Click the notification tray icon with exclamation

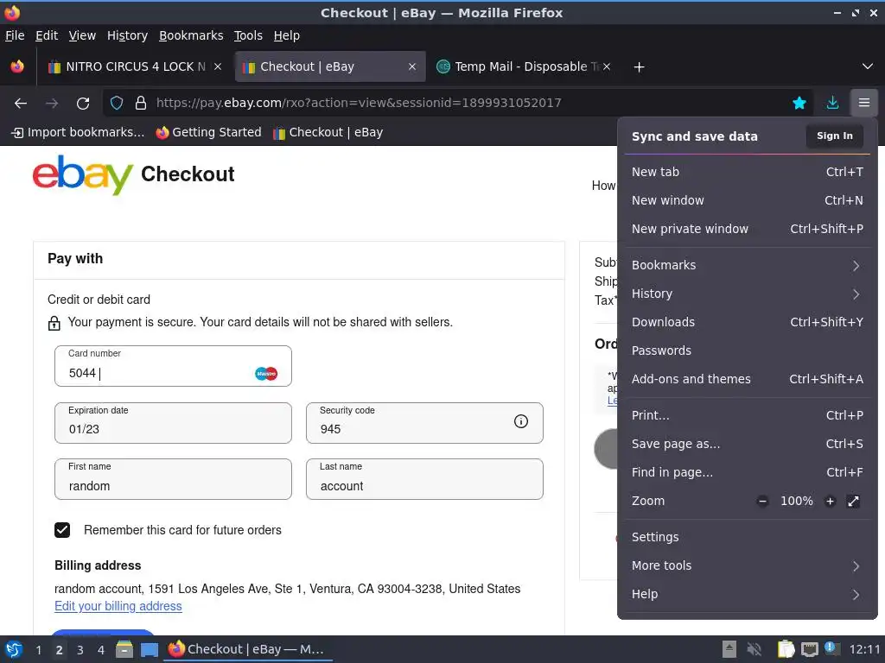831,648
